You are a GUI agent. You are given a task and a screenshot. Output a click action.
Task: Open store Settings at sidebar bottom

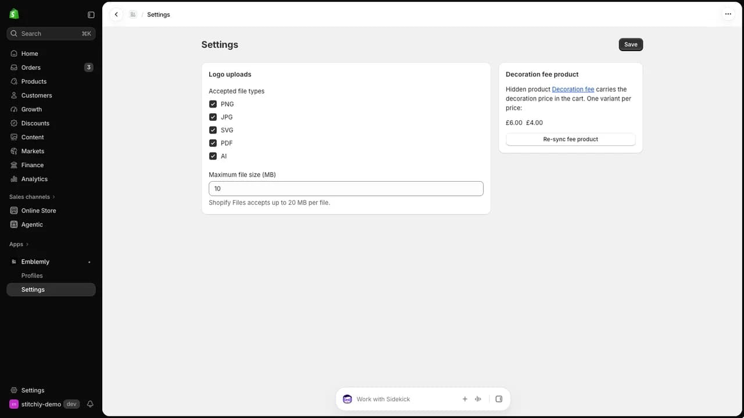(x=51, y=390)
